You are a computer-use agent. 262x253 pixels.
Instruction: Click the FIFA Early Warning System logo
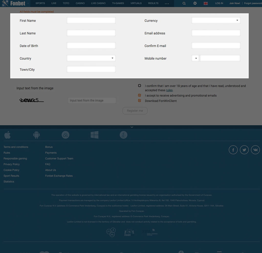[150, 232]
